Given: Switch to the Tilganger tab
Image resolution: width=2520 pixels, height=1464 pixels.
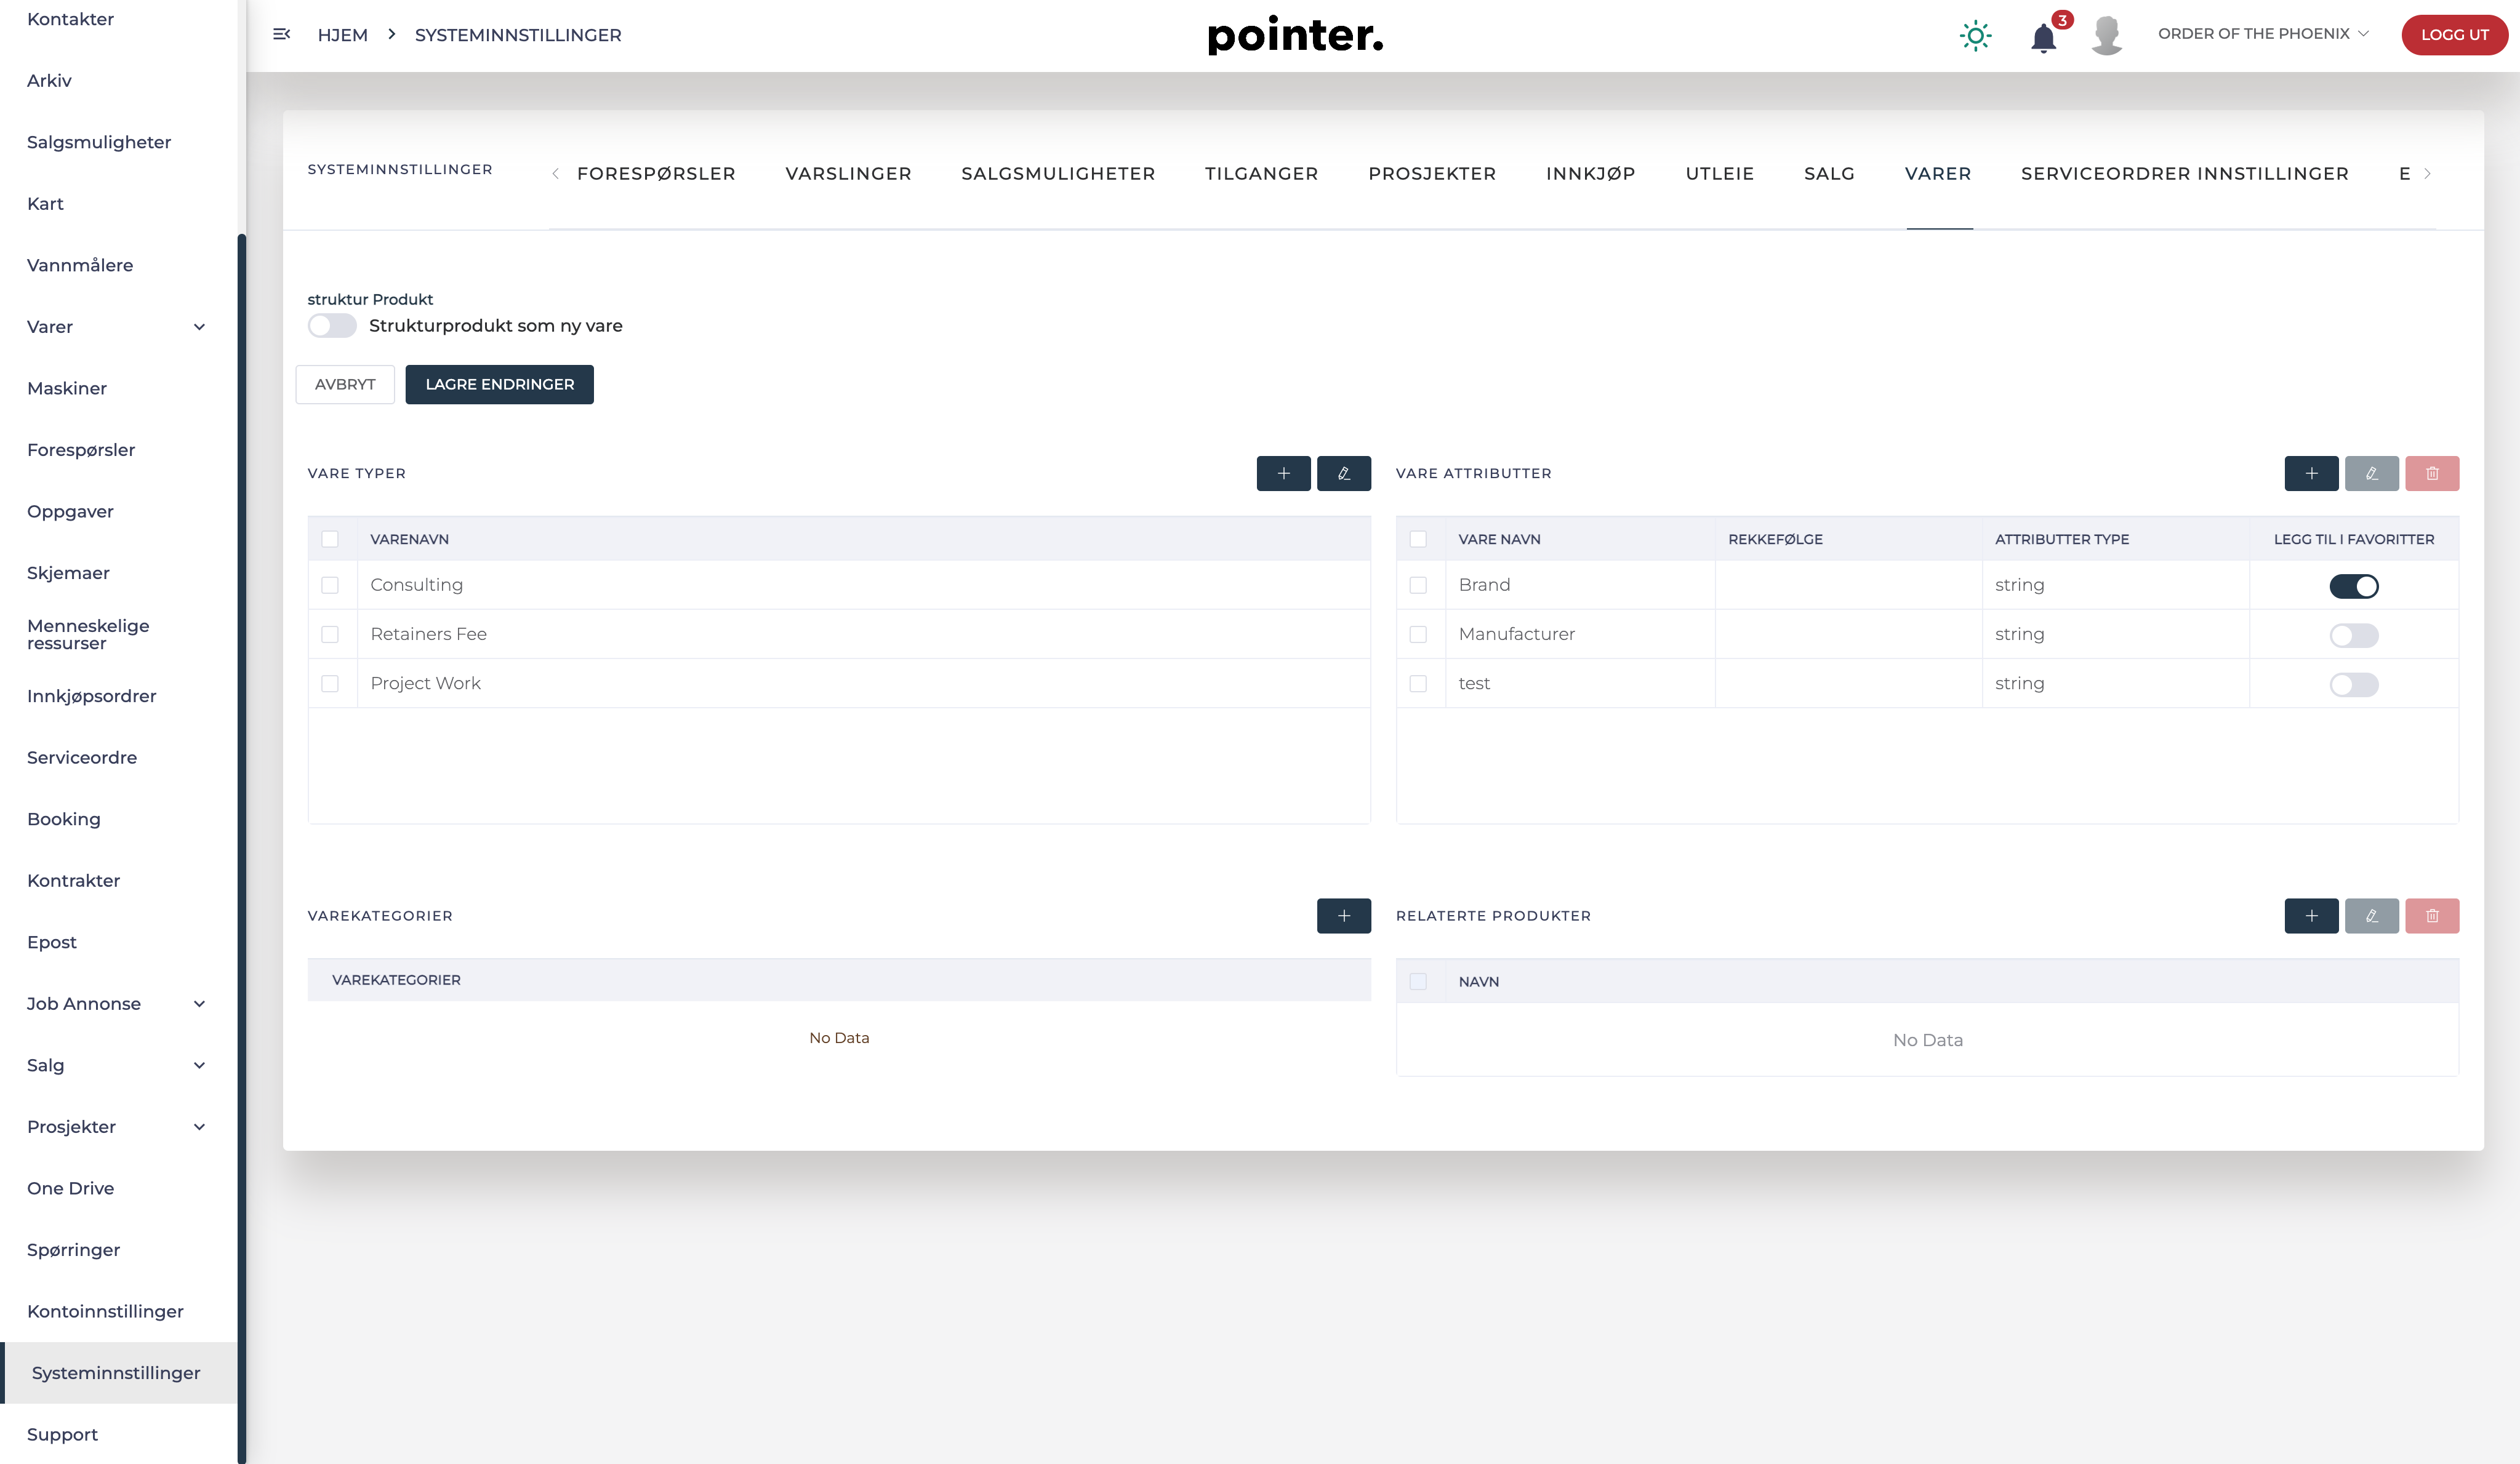Looking at the screenshot, I should click(x=1261, y=174).
